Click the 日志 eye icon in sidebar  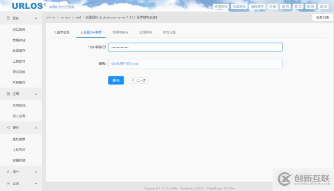pos(8,183)
